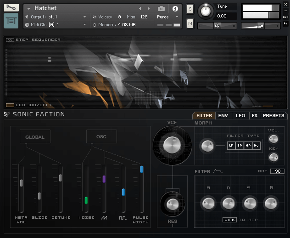The image size is (290, 238).
Task: Open the AUX sends panel
Action: click(285, 17)
